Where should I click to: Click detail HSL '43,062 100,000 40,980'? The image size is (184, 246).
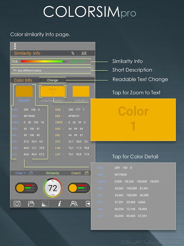[132, 195]
